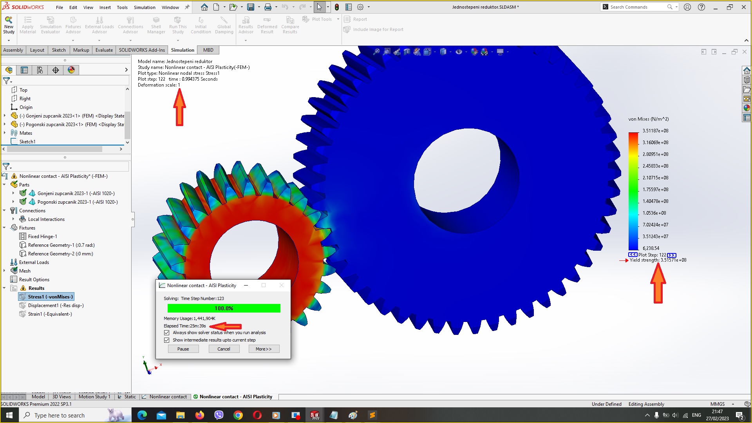752x423 pixels.
Task: Click the Hide/Show Items eye icon
Action: pyautogui.click(x=459, y=52)
